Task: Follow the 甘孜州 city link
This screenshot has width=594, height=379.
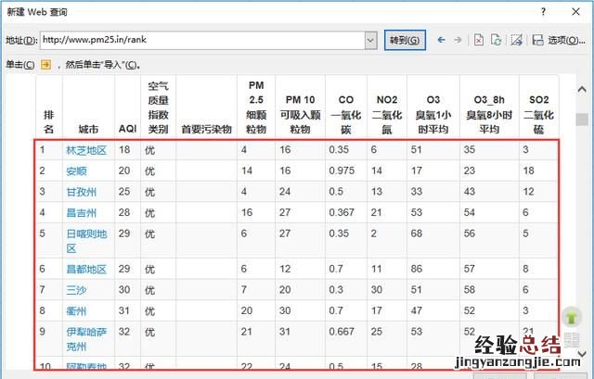Action: click(81, 191)
